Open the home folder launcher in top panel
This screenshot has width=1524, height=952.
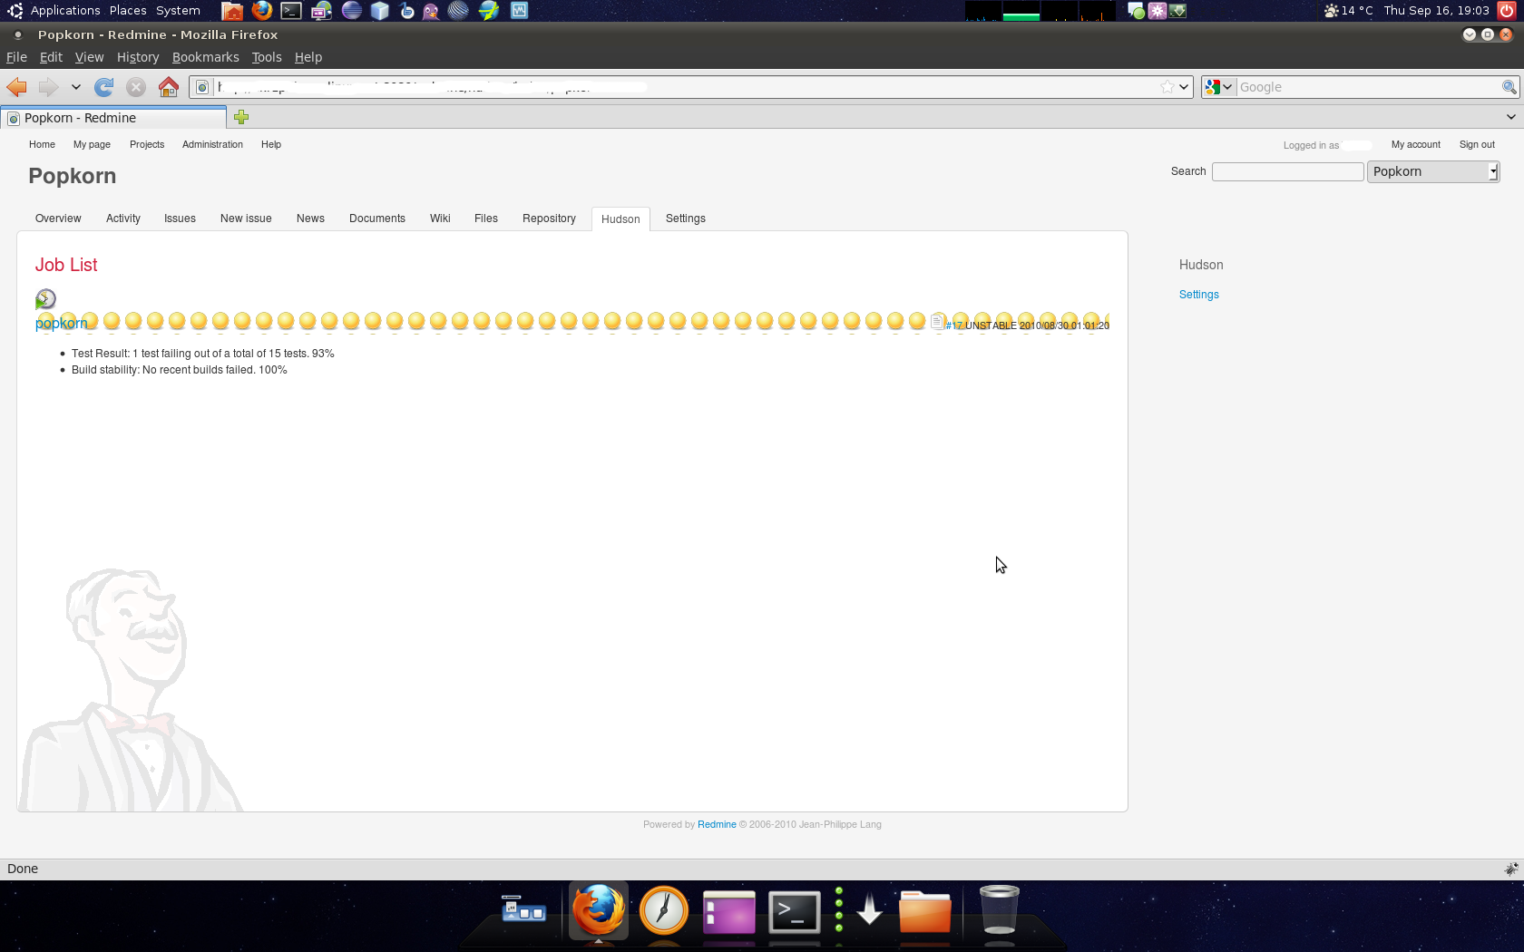pyautogui.click(x=232, y=11)
